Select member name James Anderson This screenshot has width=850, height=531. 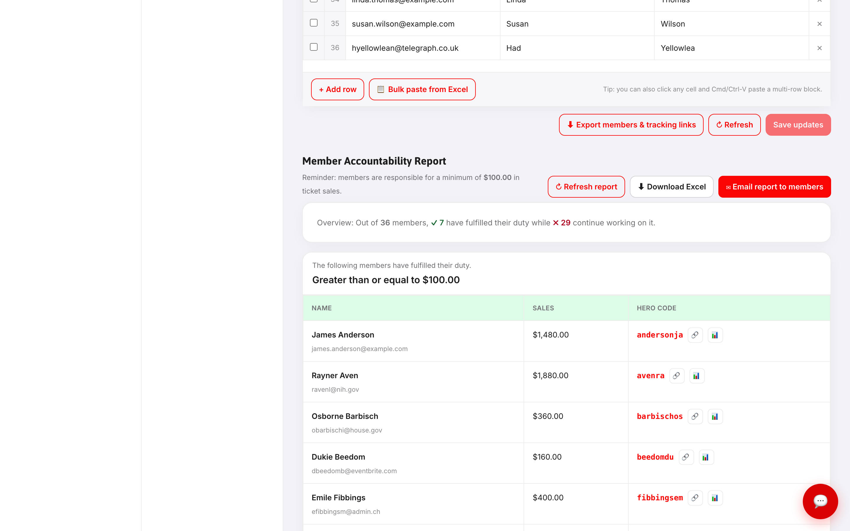(x=343, y=335)
